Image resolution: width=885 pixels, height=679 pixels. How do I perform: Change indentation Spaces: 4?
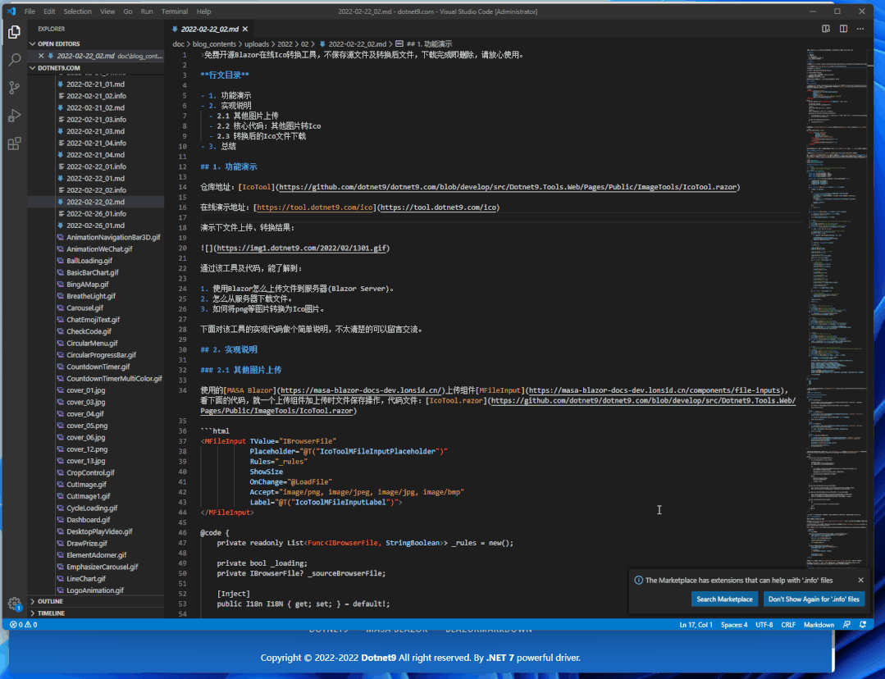(734, 625)
